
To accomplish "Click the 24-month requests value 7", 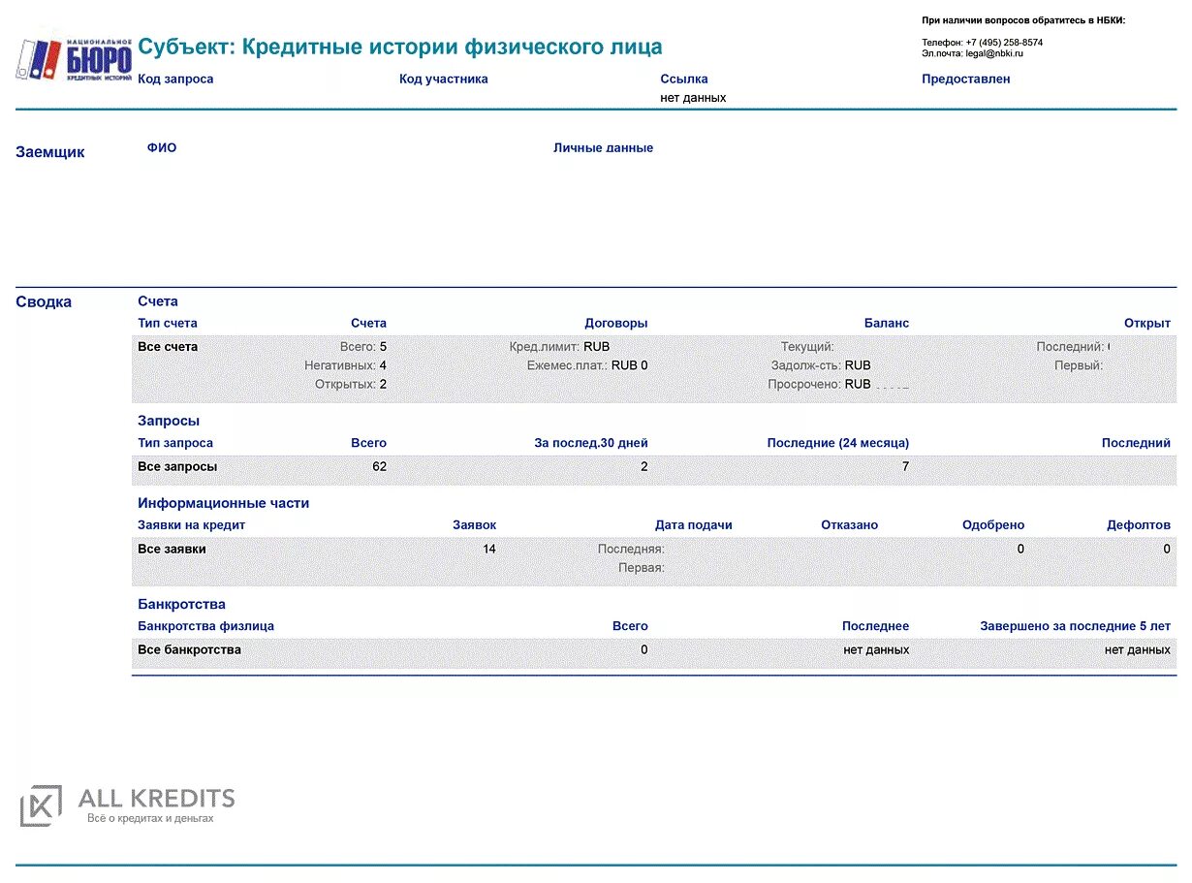I will [905, 467].
